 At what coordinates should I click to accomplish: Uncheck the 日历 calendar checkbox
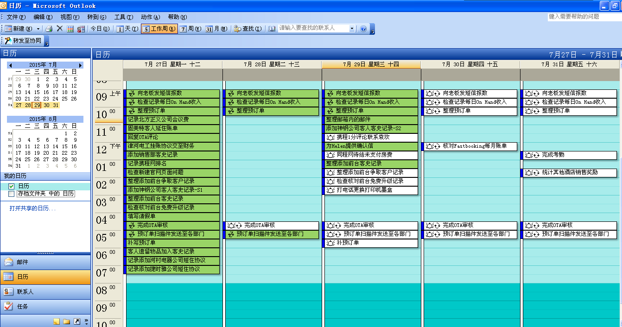pos(12,186)
